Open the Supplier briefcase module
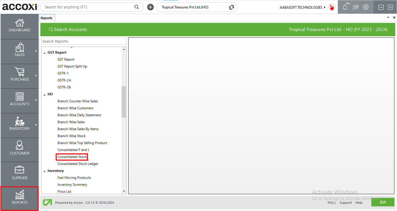The width and height of the screenshot is (397, 211). 19,170
